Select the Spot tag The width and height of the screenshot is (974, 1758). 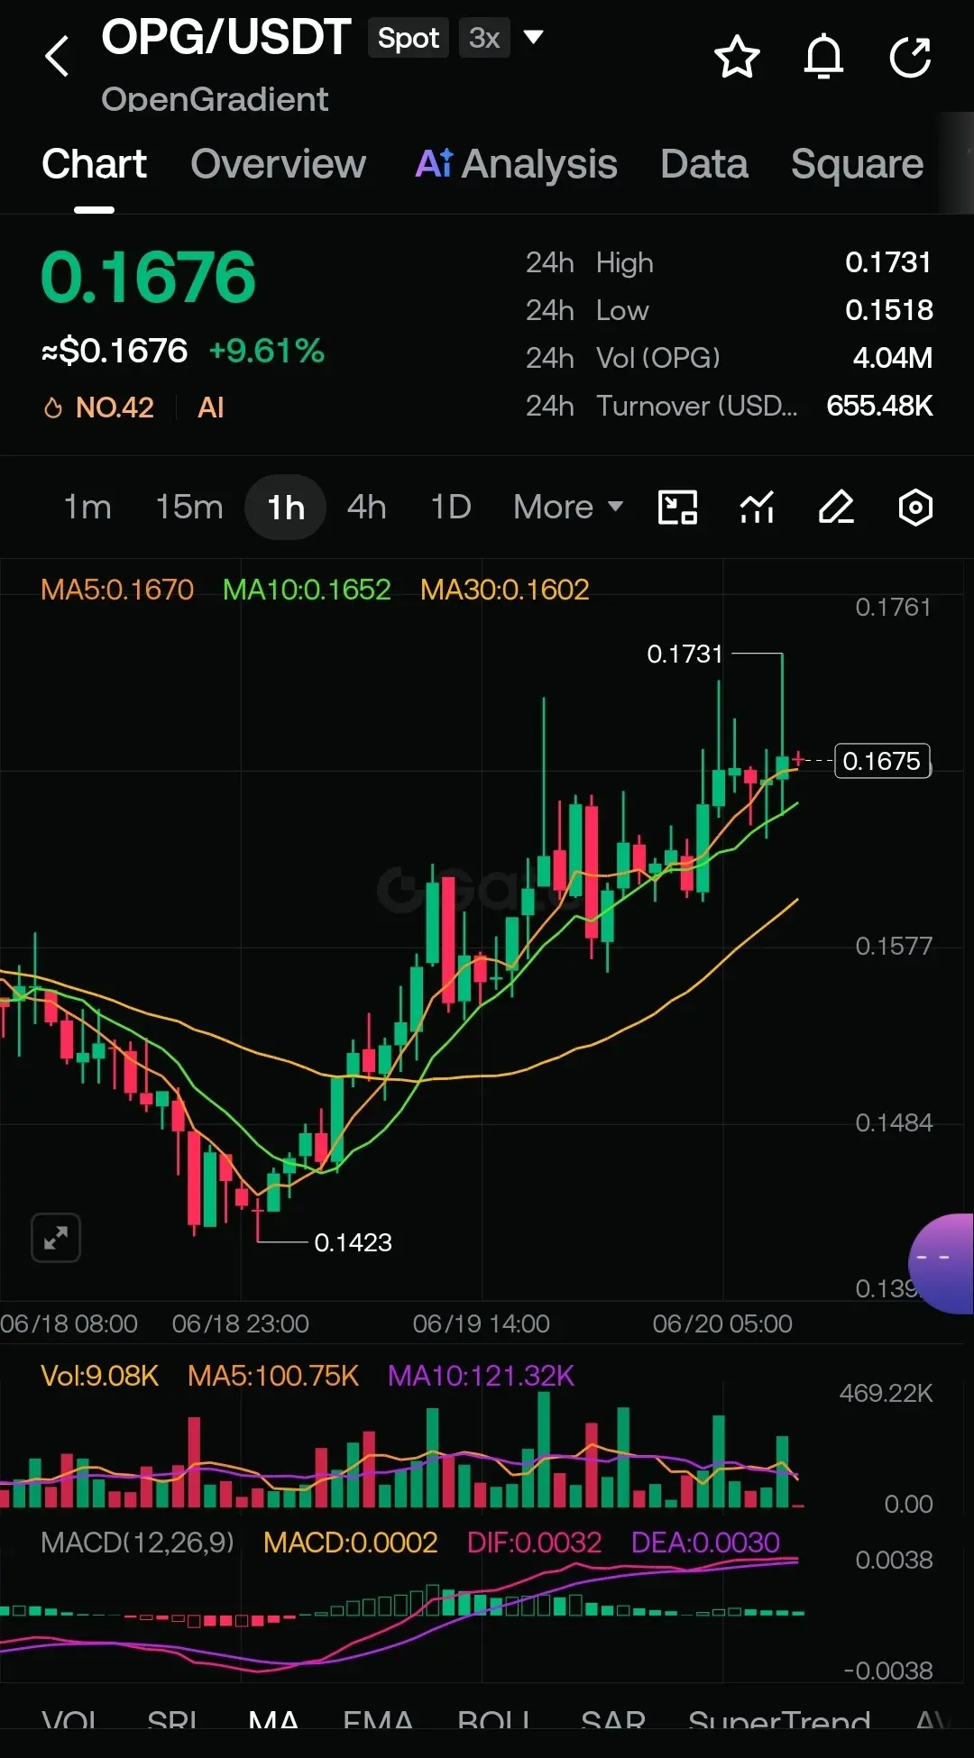pyautogui.click(x=408, y=38)
